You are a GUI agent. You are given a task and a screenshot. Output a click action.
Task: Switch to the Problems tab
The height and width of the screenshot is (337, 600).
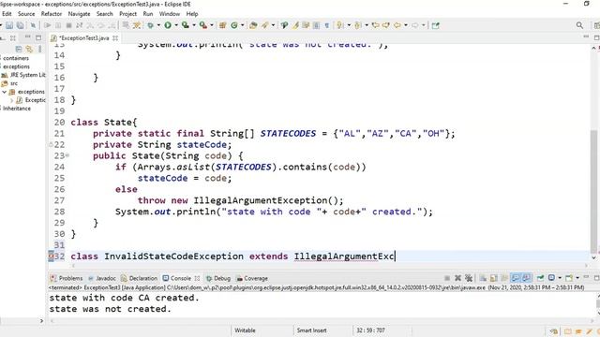pos(67,278)
